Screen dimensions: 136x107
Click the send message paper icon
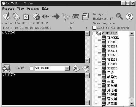coord(76,68)
